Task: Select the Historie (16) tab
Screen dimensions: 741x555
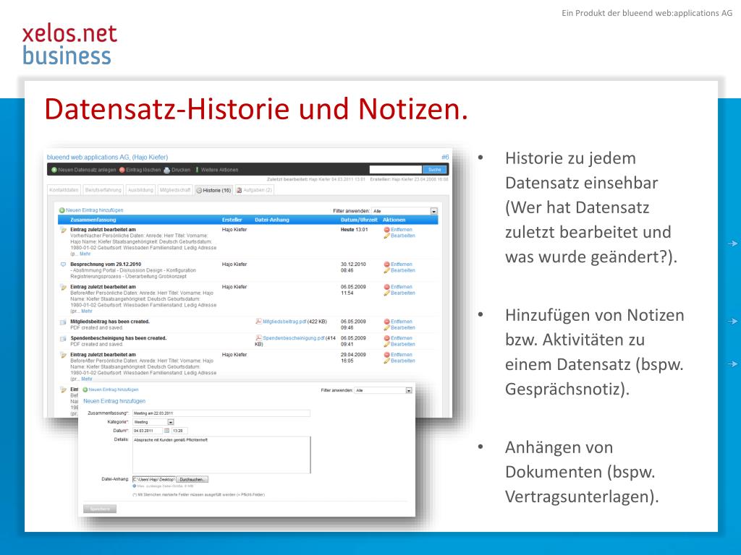Action: click(x=213, y=190)
